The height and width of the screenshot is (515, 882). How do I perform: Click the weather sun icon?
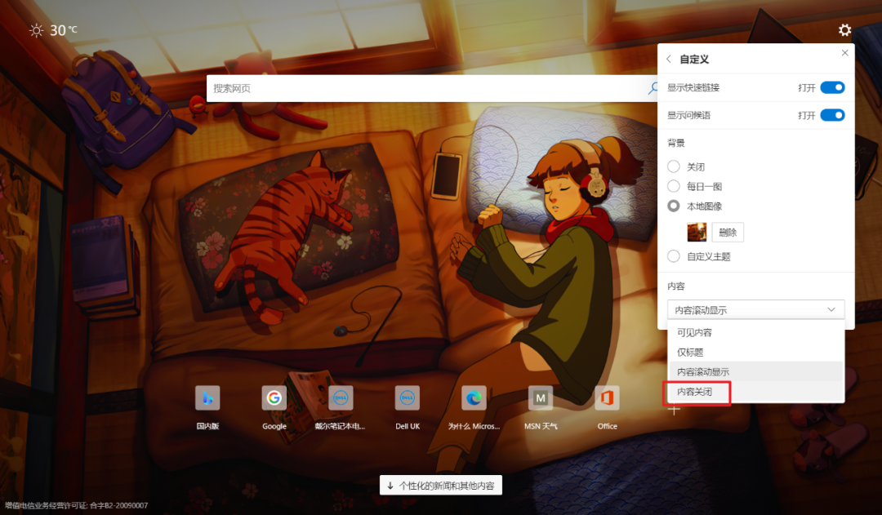tap(36, 30)
